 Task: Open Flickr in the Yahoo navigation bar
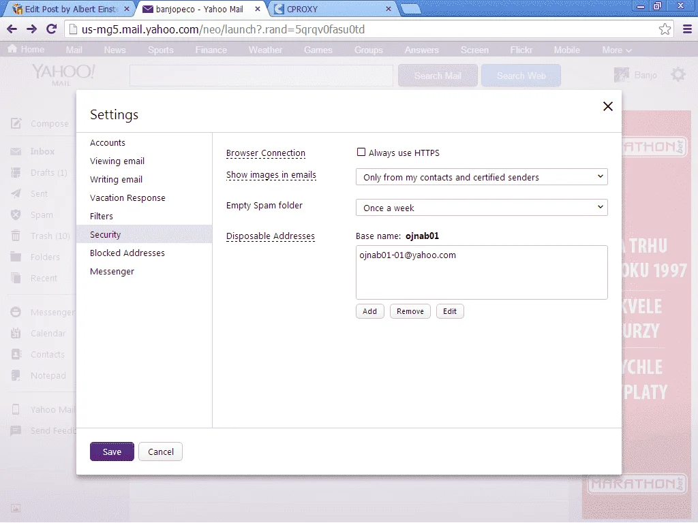[x=521, y=50]
